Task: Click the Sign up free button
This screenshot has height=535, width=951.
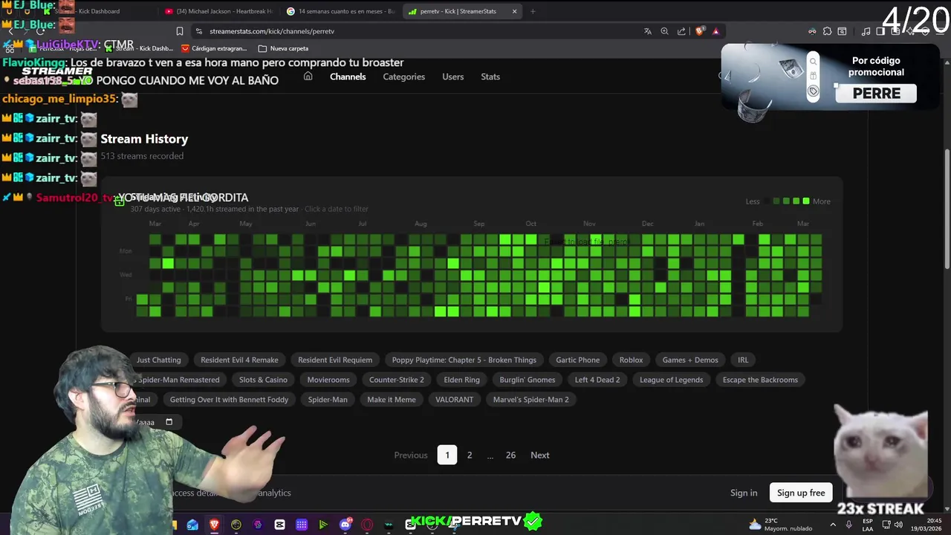Action: (801, 493)
